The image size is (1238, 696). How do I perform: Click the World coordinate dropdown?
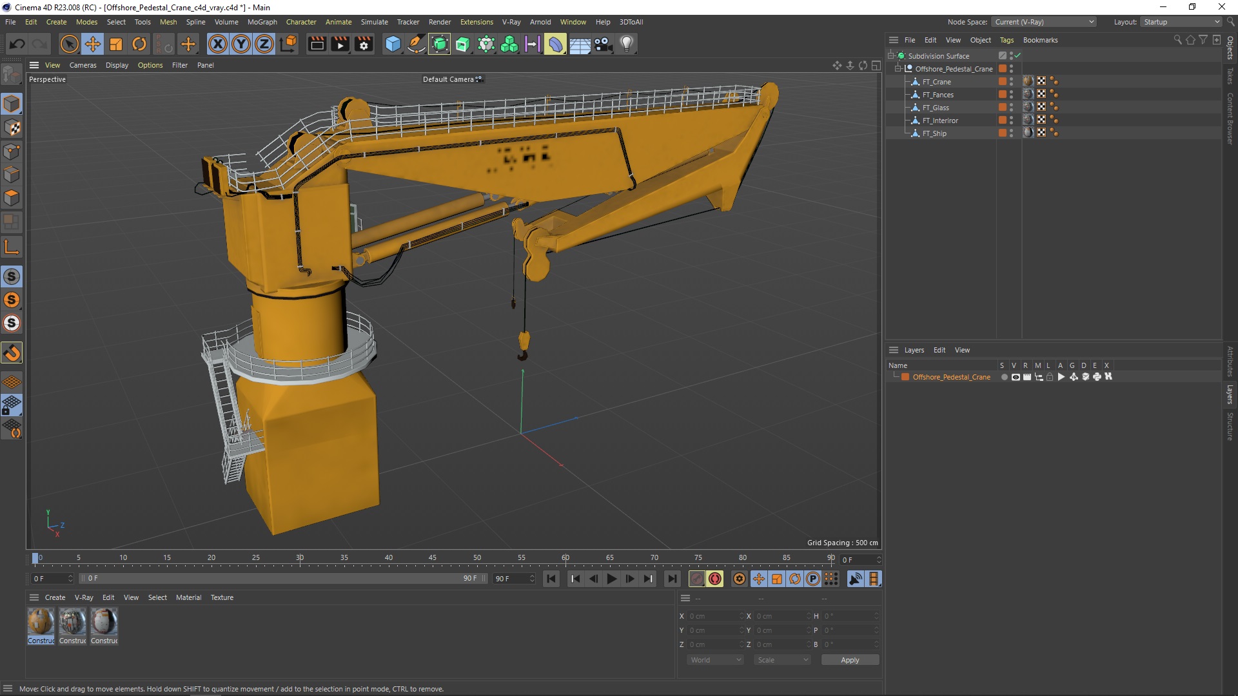click(714, 659)
